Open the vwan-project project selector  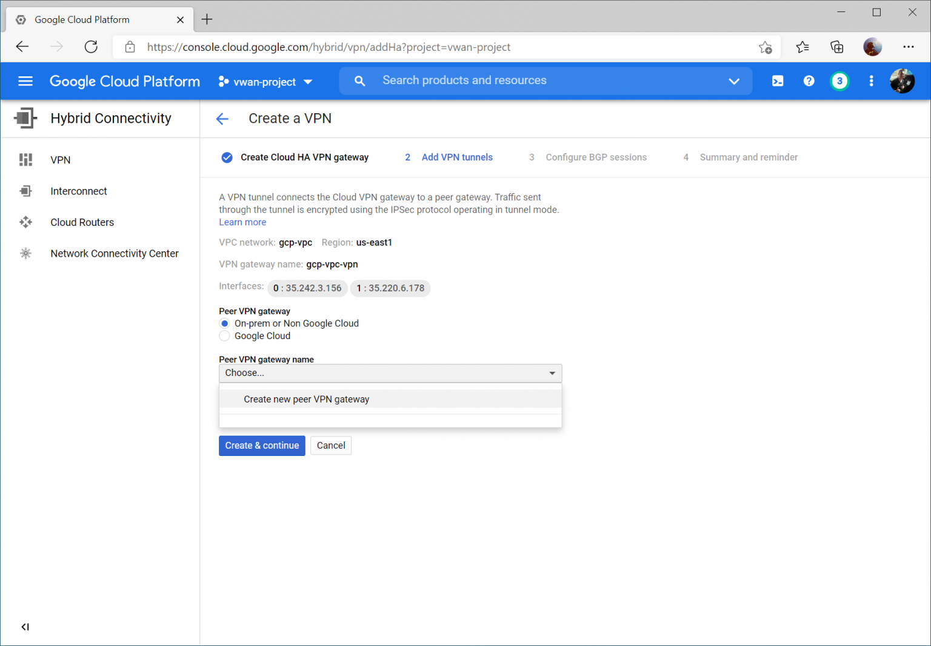(265, 81)
